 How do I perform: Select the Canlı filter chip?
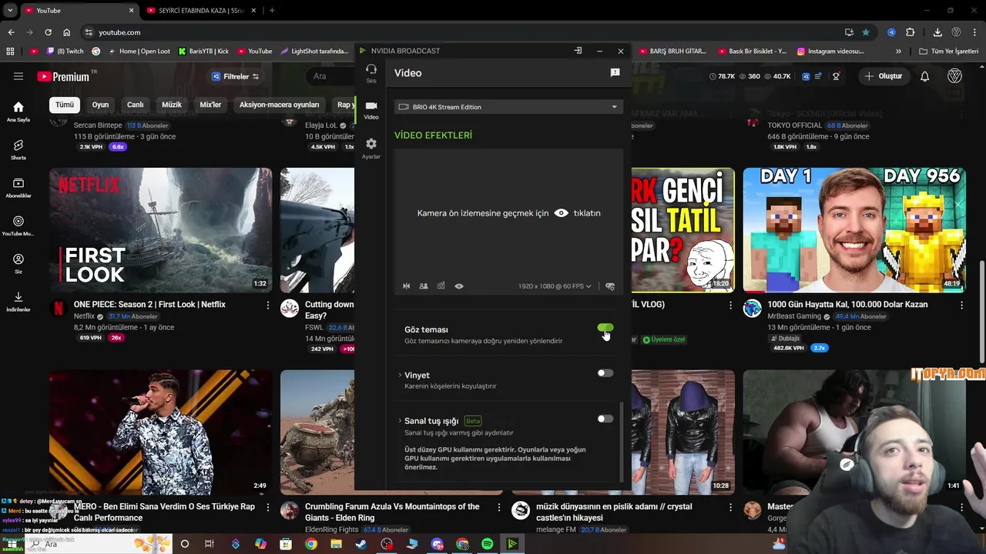(x=136, y=105)
